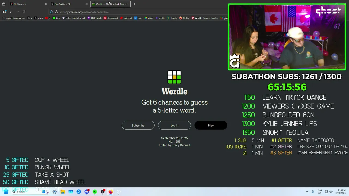Open a new browser tab
The image size is (349, 196).
(x=134, y=4)
